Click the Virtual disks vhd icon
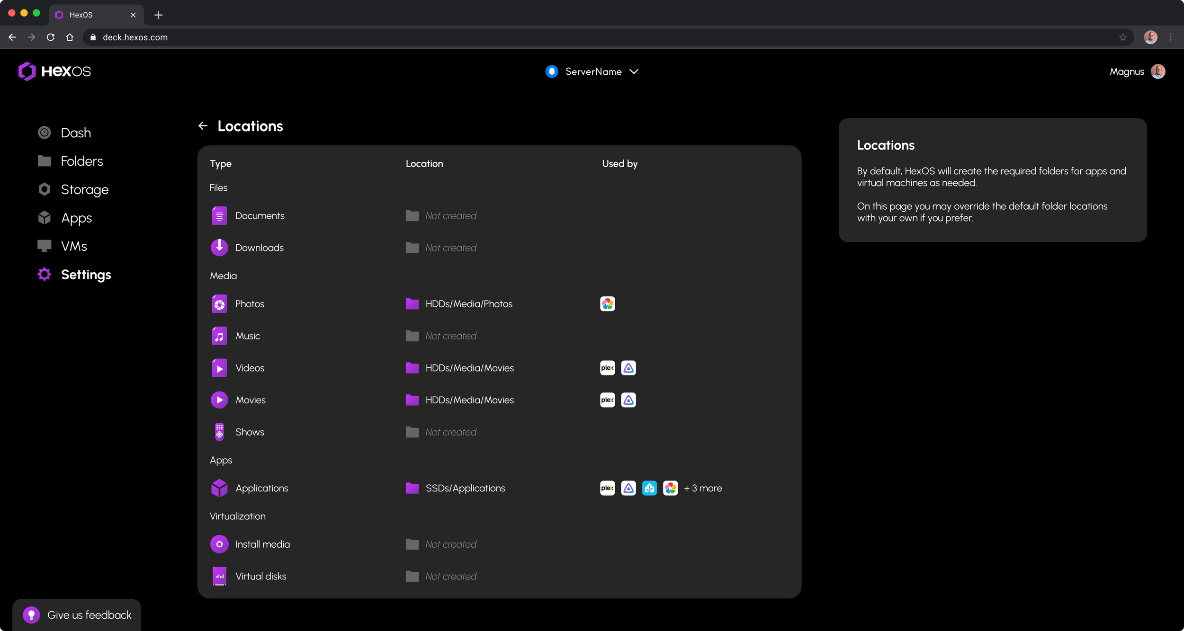The image size is (1184, 631). (x=219, y=576)
